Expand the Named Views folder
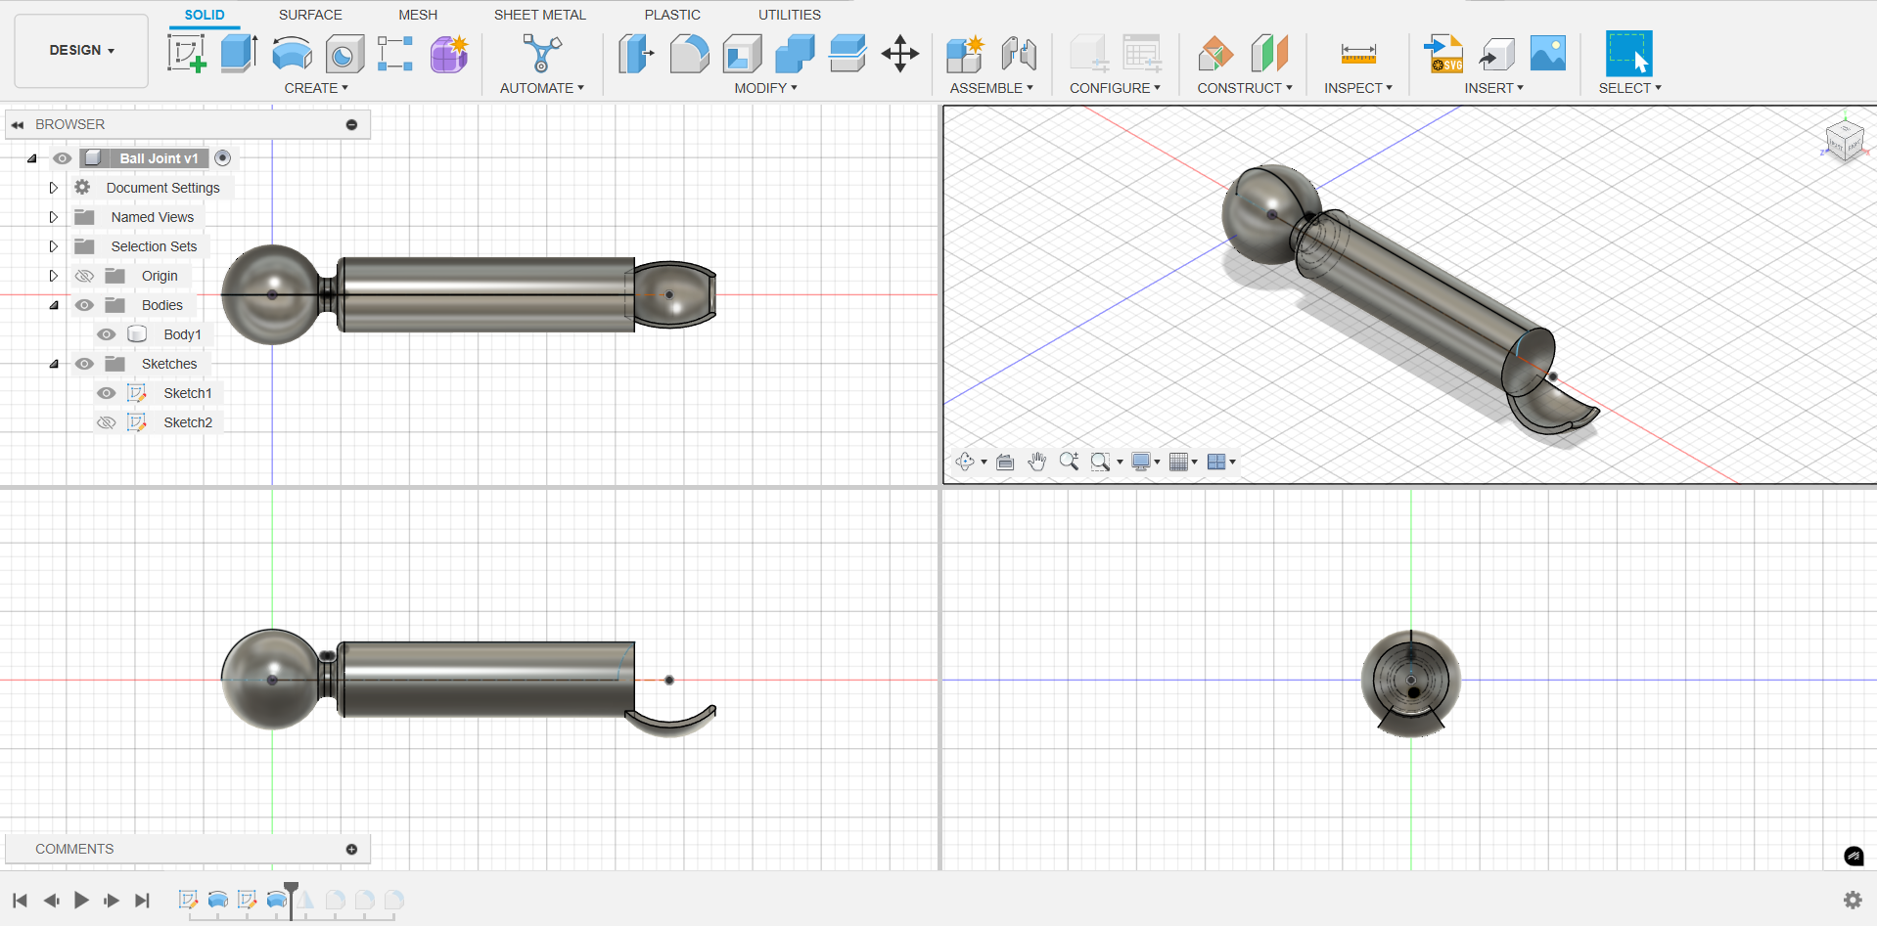This screenshot has width=1877, height=926. click(x=54, y=217)
